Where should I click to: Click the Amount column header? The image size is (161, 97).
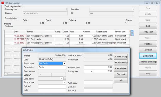(90, 32)
